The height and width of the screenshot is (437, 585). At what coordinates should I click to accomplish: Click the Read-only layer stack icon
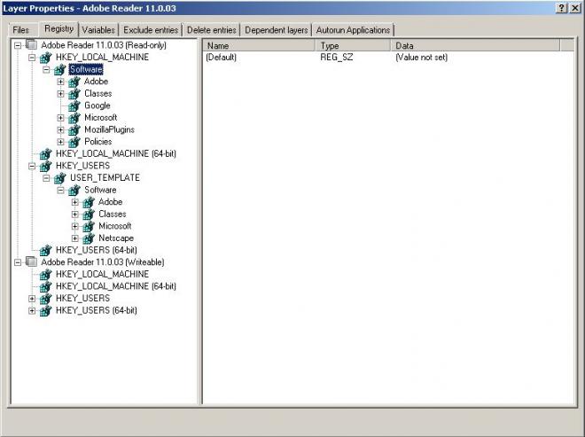pos(31,45)
